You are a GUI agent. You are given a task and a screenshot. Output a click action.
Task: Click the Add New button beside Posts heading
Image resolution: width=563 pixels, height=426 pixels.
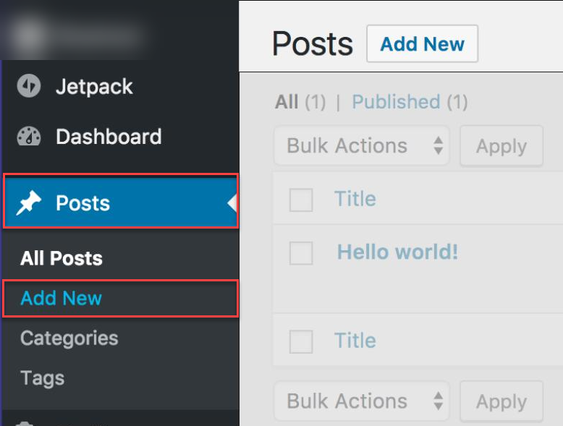pos(423,44)
